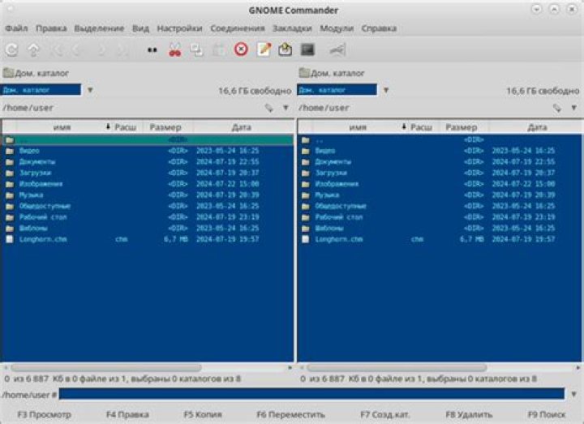The height and width of the screenshot is (424, 584).
Task: Click the Paste clipboard icon
Action: tap(218, 49)
